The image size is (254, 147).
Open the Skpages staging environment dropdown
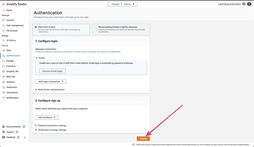tap(123, 4)
